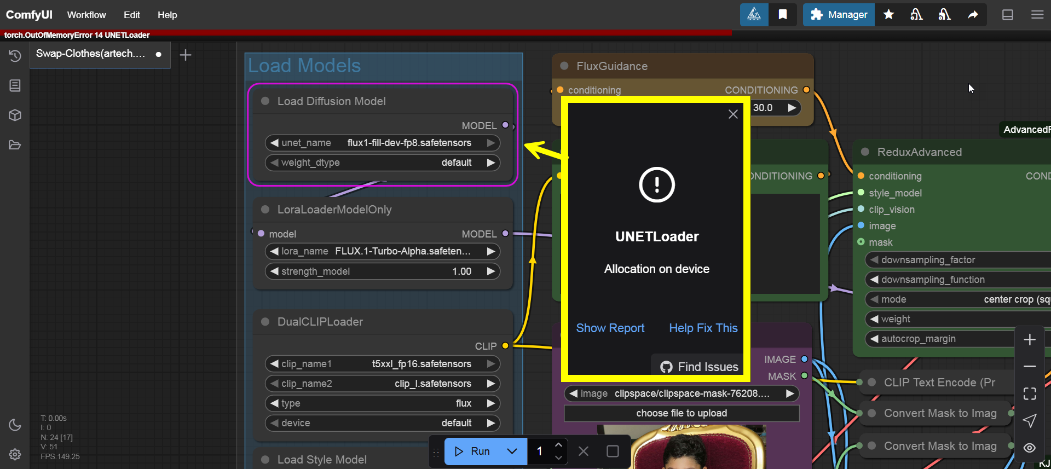Viewport: 1051px width, 469px height.
Task: Open the weight_dtype default selector
Action: [382, 163]
